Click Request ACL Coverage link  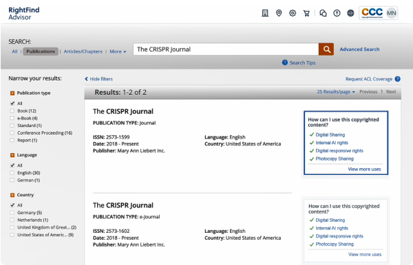369,79
